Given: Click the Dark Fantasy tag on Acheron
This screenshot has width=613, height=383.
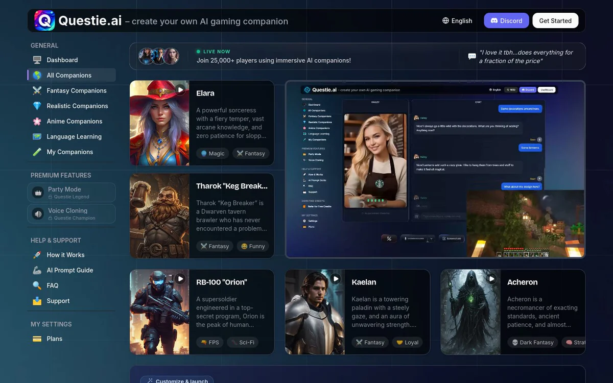Looking at the screenshot, I should 532,342.
